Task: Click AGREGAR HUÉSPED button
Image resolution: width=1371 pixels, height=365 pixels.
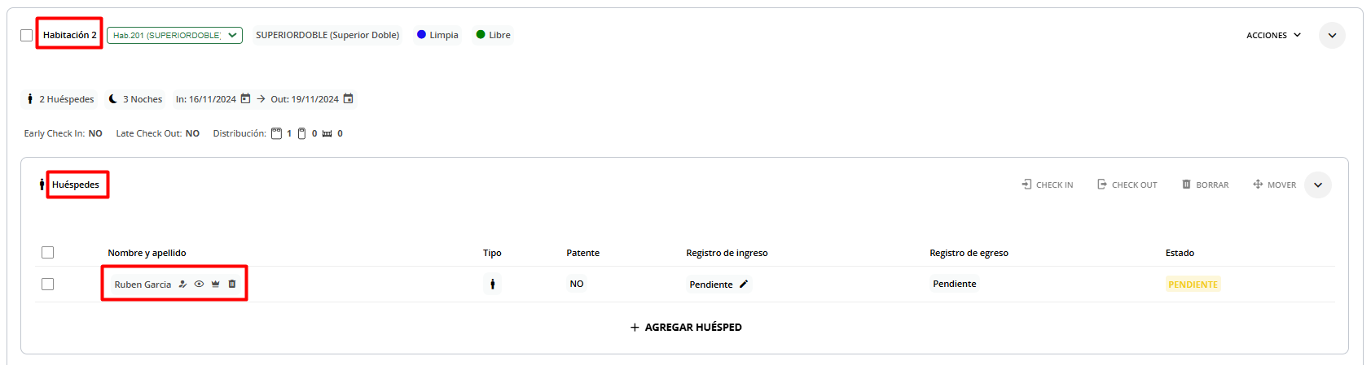Action: pos(686,327)
